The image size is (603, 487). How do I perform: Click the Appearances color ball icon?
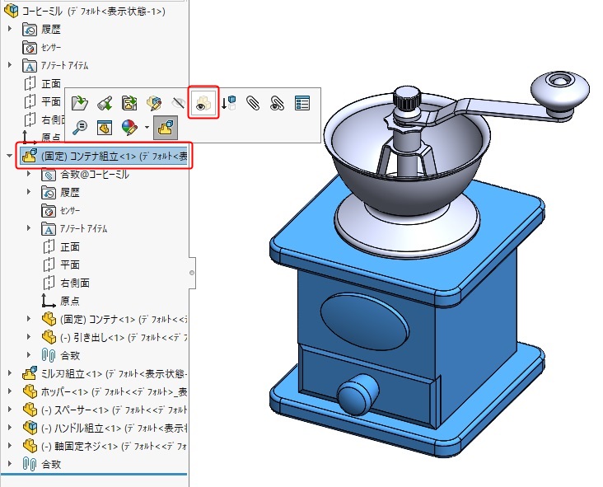(129, 127)
